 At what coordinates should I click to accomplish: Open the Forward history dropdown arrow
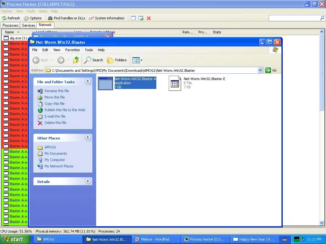click(x=68, y=60)
